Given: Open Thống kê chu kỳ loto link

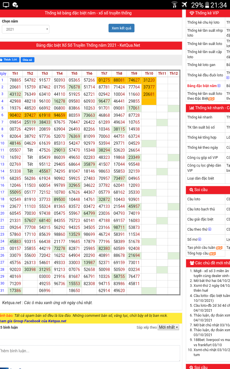Looking at the screenshot, I should 203,22.
